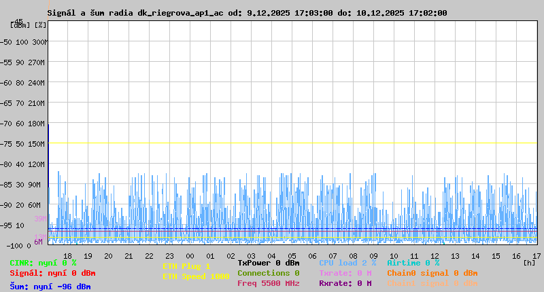Click hour 12 on the time axis

point(435,255)
